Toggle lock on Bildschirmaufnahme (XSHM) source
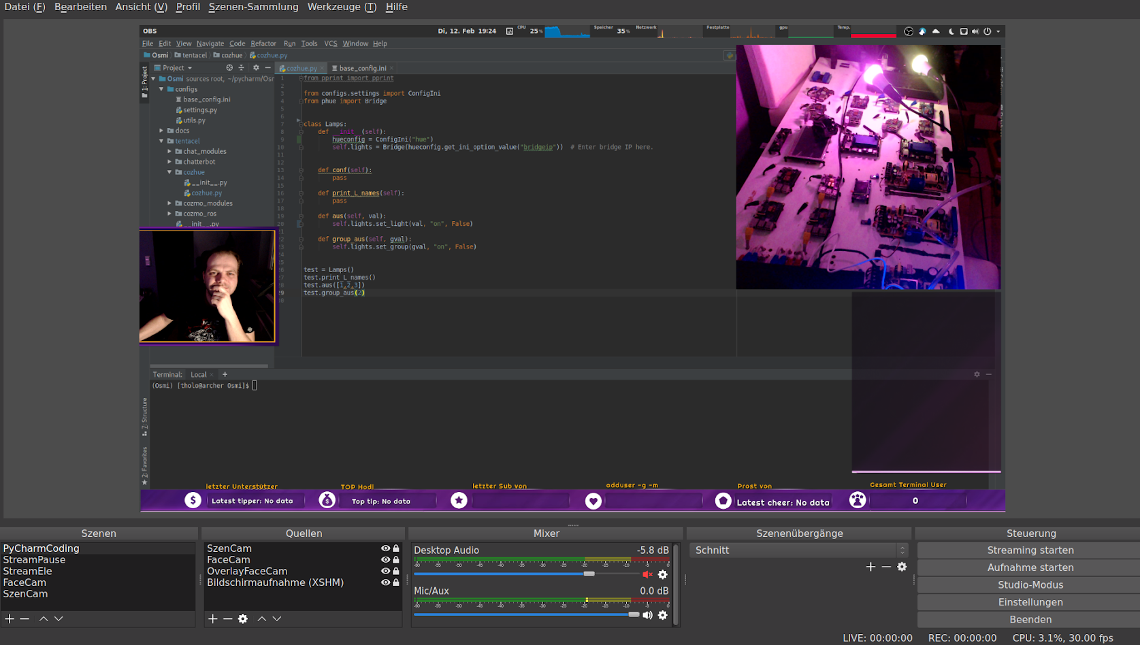1140x645 pixels. click(x=396, y=582)
